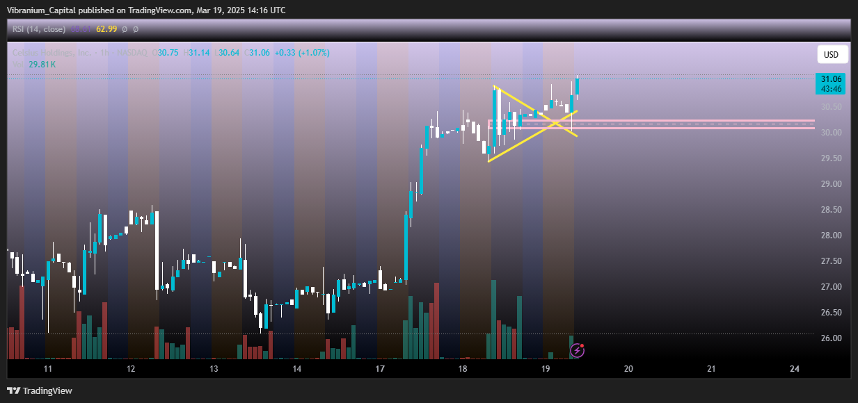Click the high price value 31.14
This screenshot has height=403, width=858.
[x=199, y=53]
